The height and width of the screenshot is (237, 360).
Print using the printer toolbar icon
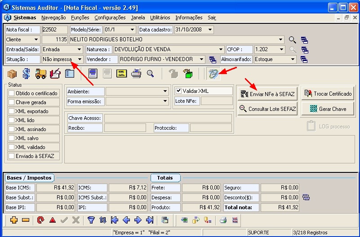pos(136,74)
